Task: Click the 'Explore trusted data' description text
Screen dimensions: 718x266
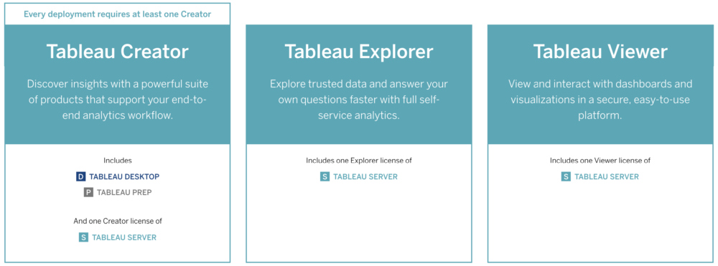Action: 359,100
